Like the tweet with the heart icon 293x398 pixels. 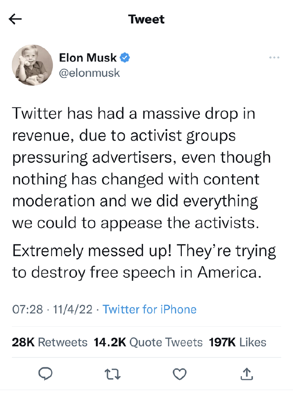pyautogui.click(x=180, y=373)
